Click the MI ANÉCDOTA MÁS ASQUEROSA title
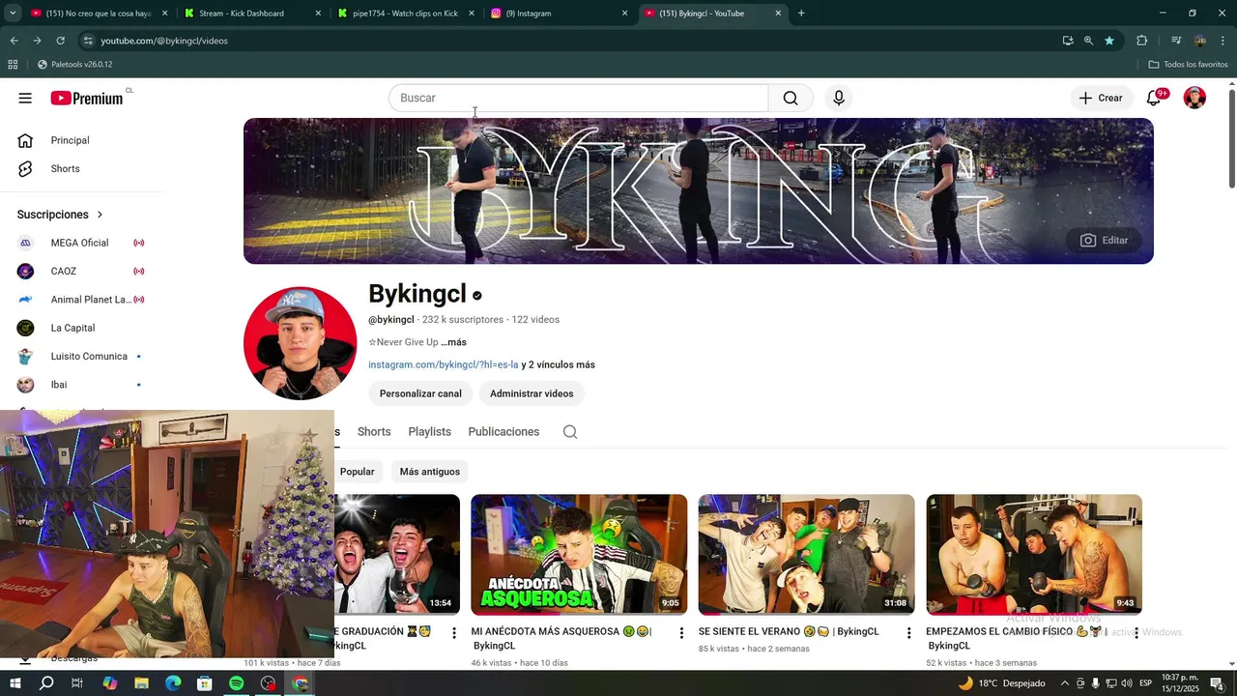The image size is (1237, 696). 561,638
